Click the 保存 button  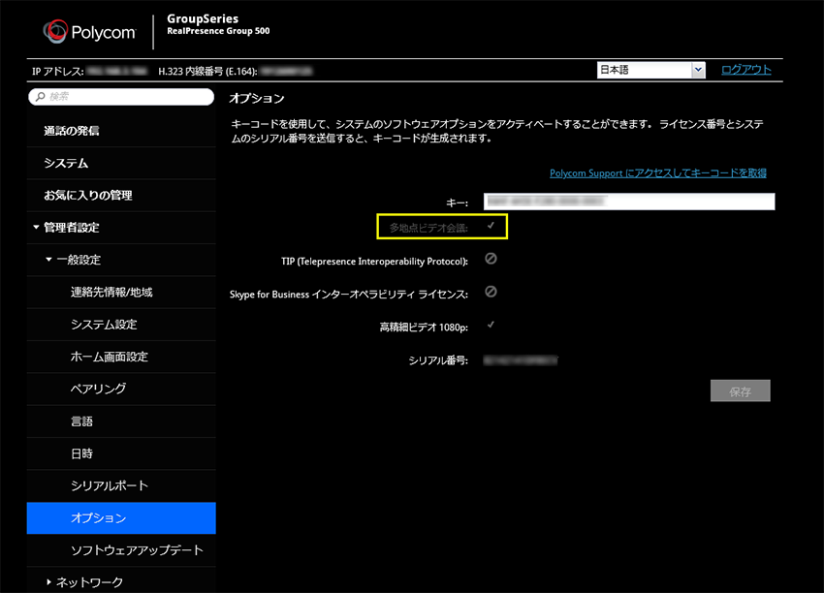point(740,390)
